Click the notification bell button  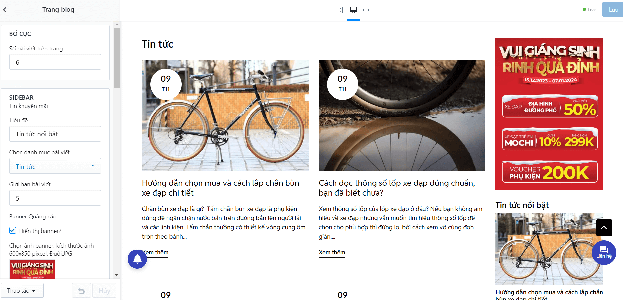[137, 259]
